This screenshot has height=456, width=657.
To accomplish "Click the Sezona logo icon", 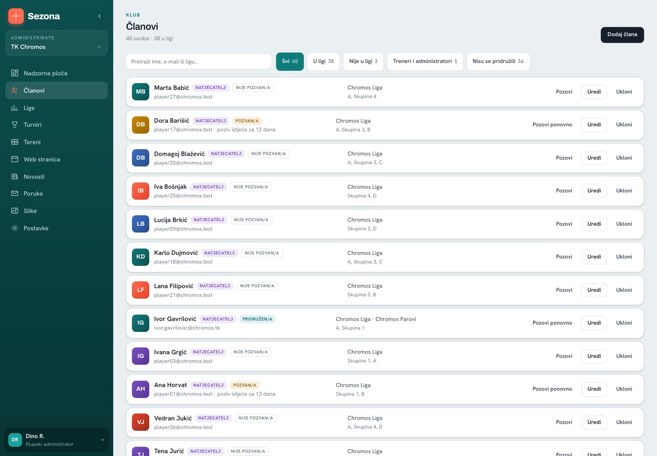I will pos(16,16).
